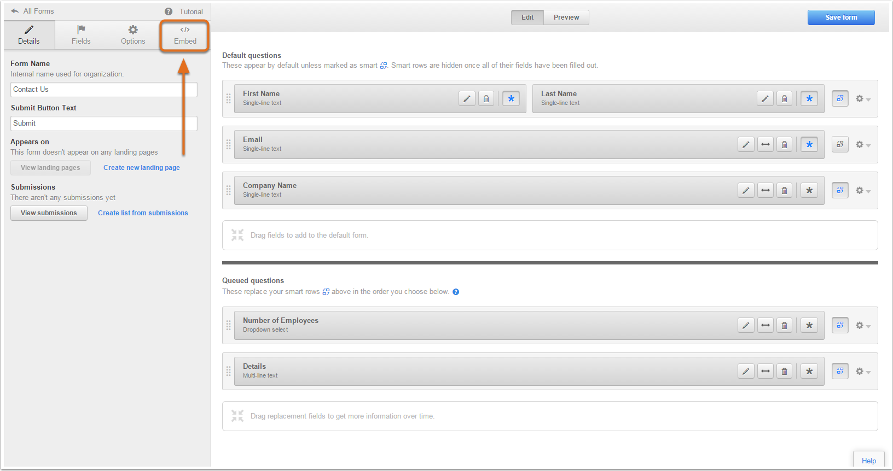Toggle smart row for Email row

click(840, 144)
